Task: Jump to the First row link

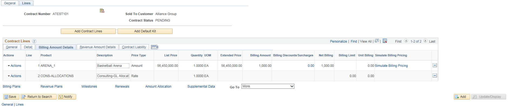Action: point(398,42)
